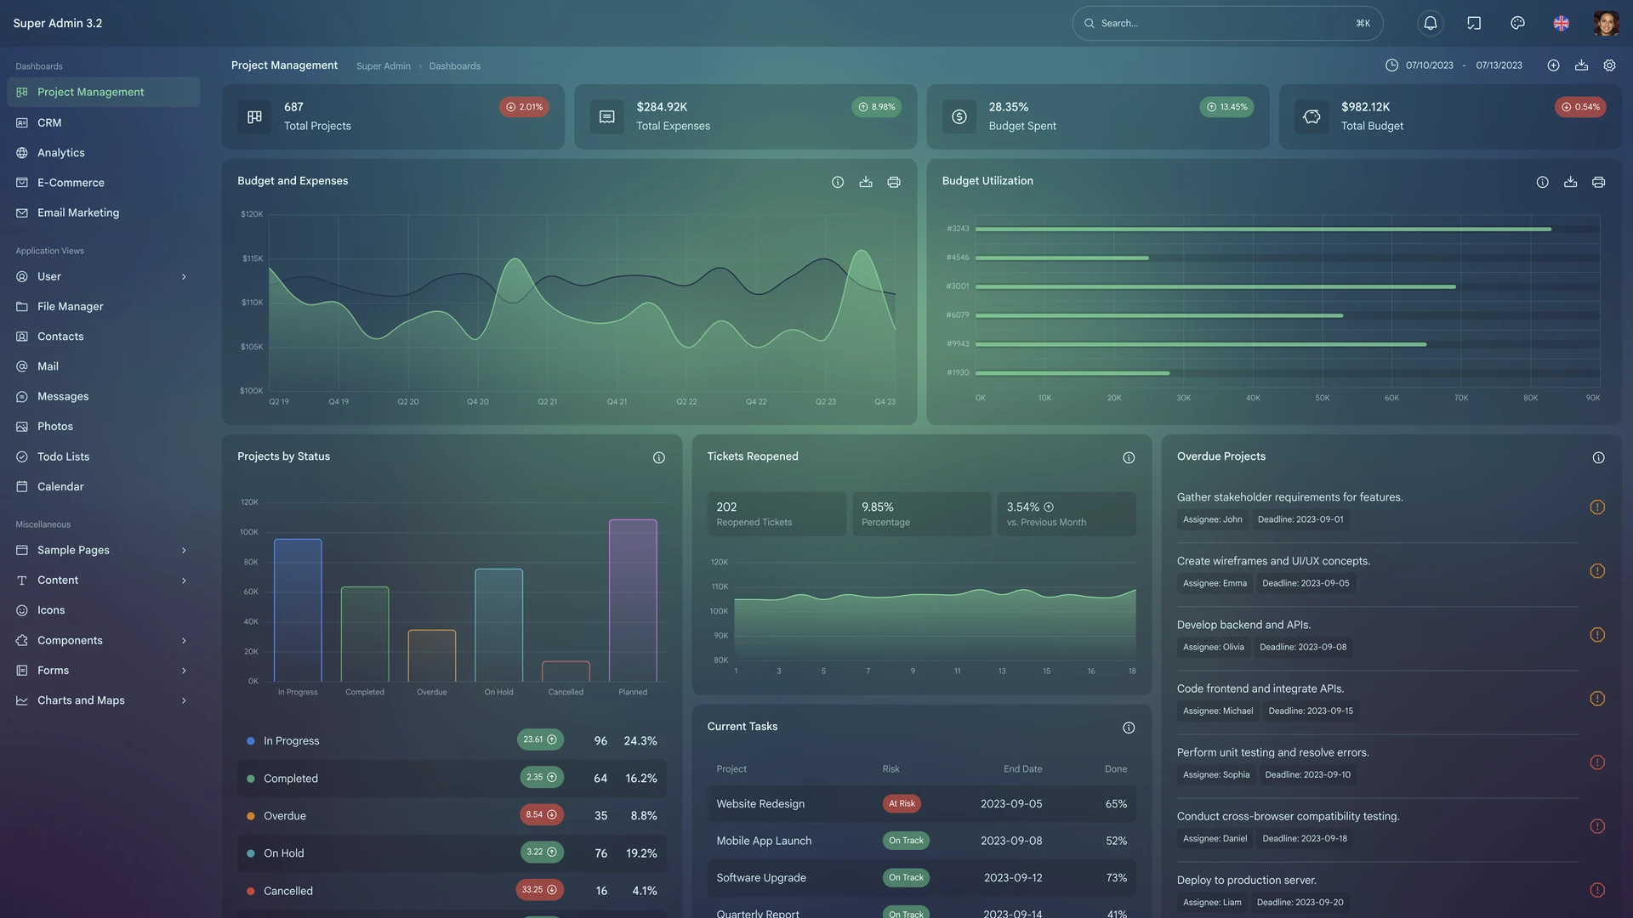
Task: Open the Analytics dashboard
Action: pyautogui.click(x=103, y=152)
